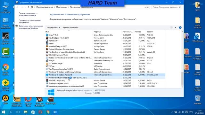Click the Skype 7.40 program icon
This screenshot has height=115, width=205.
[x=47, y=35]
